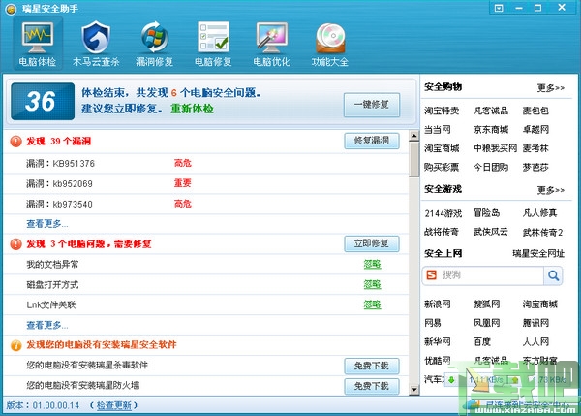Image resolution: width=581 pixels, height=416 pixels.
Task: Open the title bar dropdown menu button
Action: pos(499,8)
